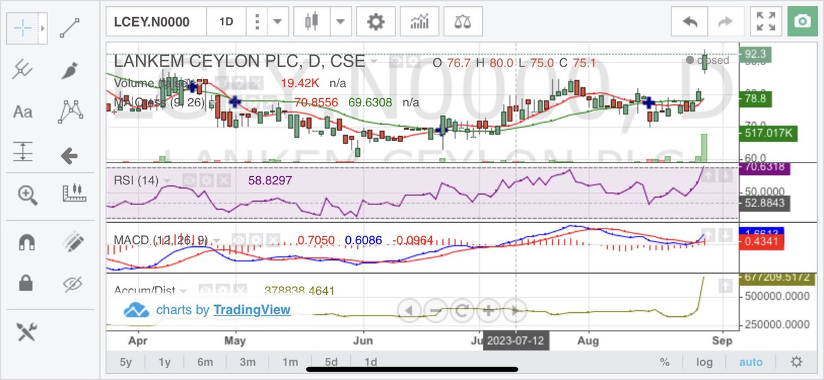Take a chart snapshot with camera button

tap(801, 21)
